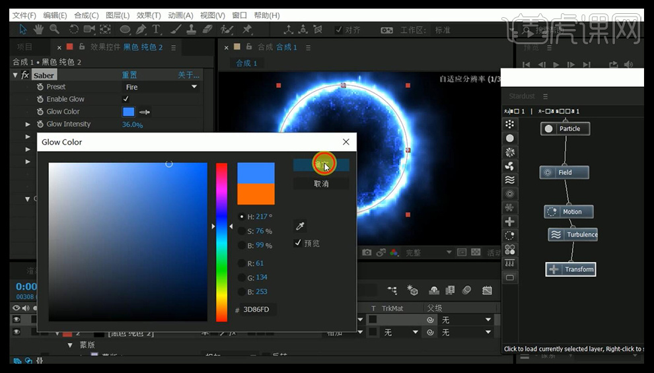The height and width of the screenshot is (373, 654).
Task: Select the S saturation radio button
Action: [x=242, y=231]
